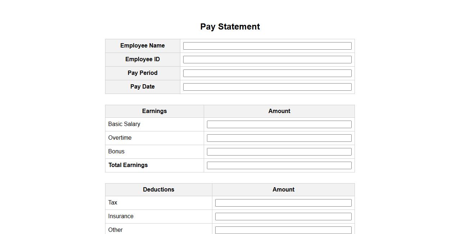Select the Bonus amount input field

click(x=279, y=152)
